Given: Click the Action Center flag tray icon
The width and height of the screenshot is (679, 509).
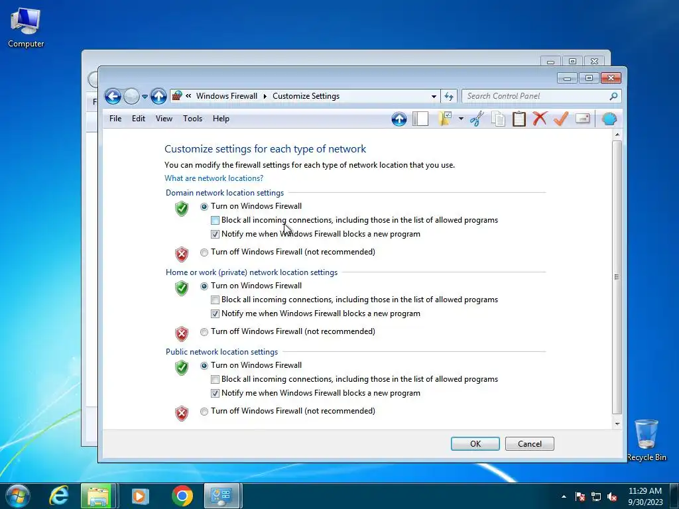Looking at the screenshot, I should [x=580, y=496].
